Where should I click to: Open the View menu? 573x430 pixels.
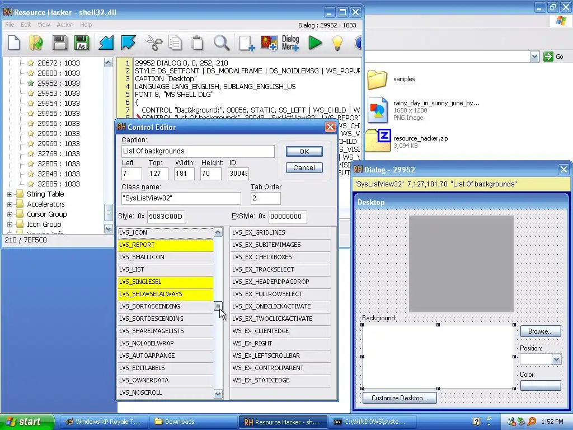pos(44,25)
